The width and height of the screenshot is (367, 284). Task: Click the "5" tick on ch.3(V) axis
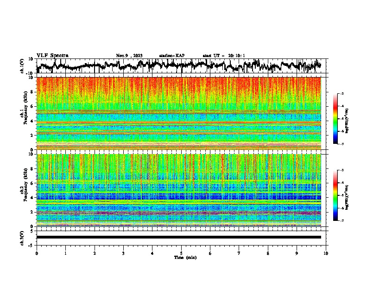32,231
